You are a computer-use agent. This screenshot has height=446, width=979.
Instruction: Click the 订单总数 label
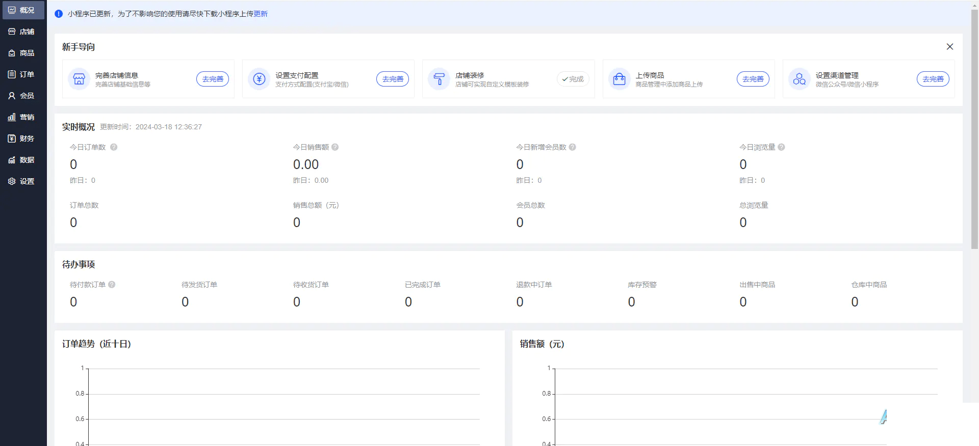[x=84, y=205]
